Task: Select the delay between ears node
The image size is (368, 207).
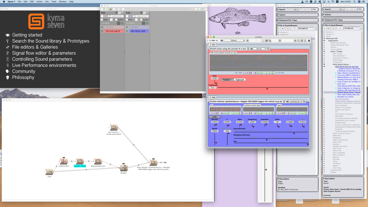Action: click(x=98, y=161)
